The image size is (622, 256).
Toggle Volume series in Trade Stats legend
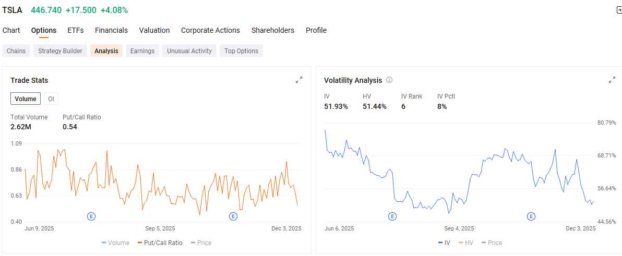coord(115,242)
